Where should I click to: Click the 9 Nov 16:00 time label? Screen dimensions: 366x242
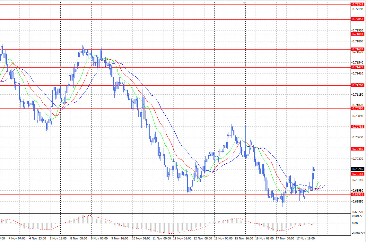pyautogui.click(x=119, y=238)
